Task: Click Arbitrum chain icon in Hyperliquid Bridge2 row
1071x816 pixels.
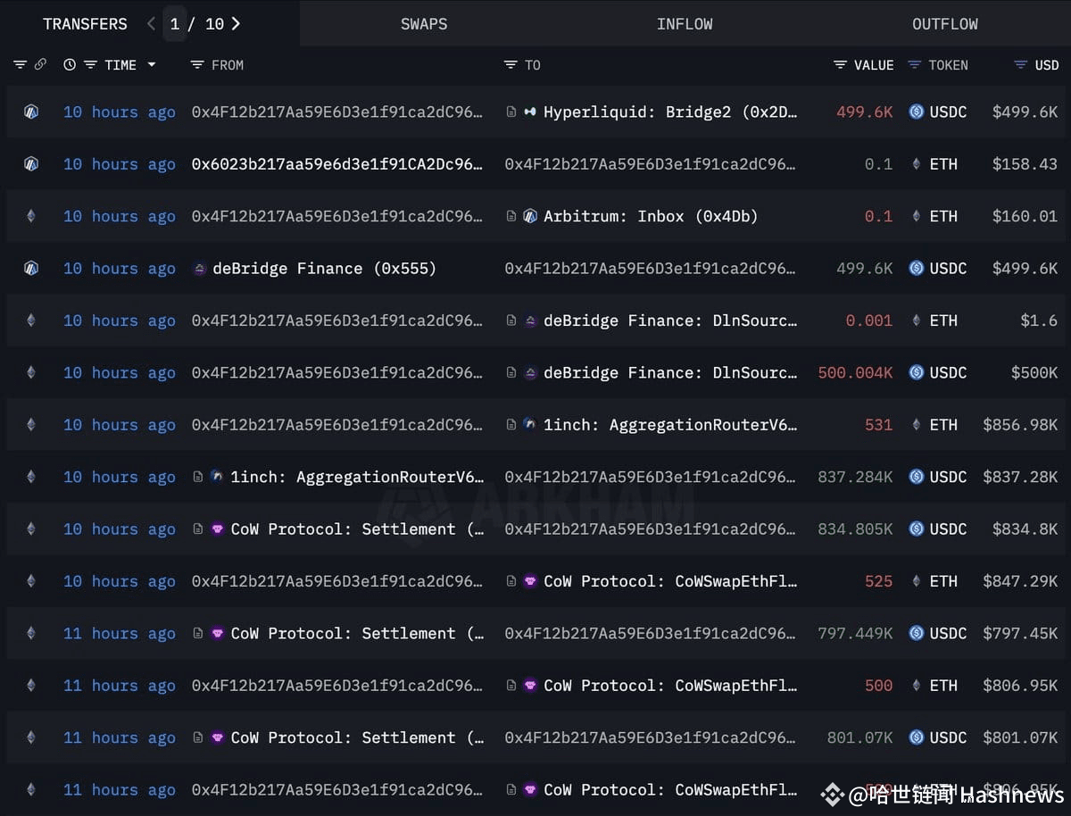Action: pos(31,112)
